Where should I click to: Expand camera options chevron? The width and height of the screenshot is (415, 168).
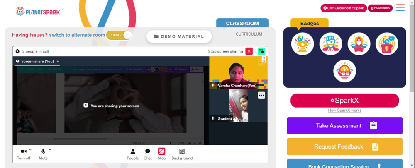30,149
